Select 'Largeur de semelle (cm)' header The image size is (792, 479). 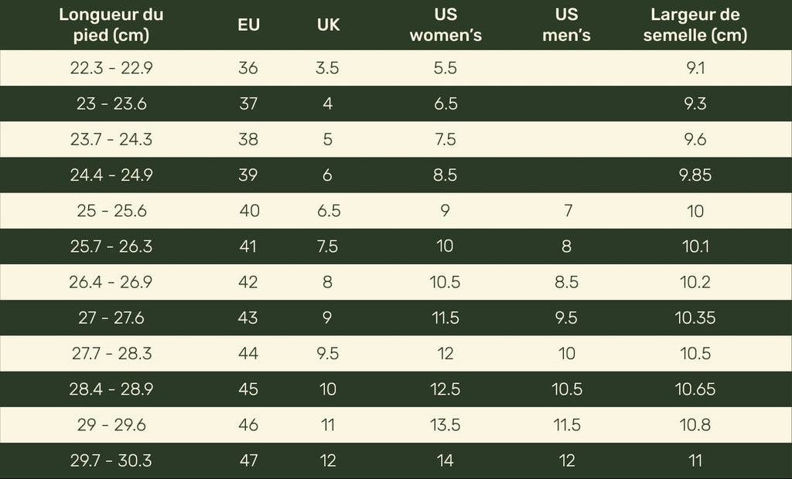click(x=695, y=25)
